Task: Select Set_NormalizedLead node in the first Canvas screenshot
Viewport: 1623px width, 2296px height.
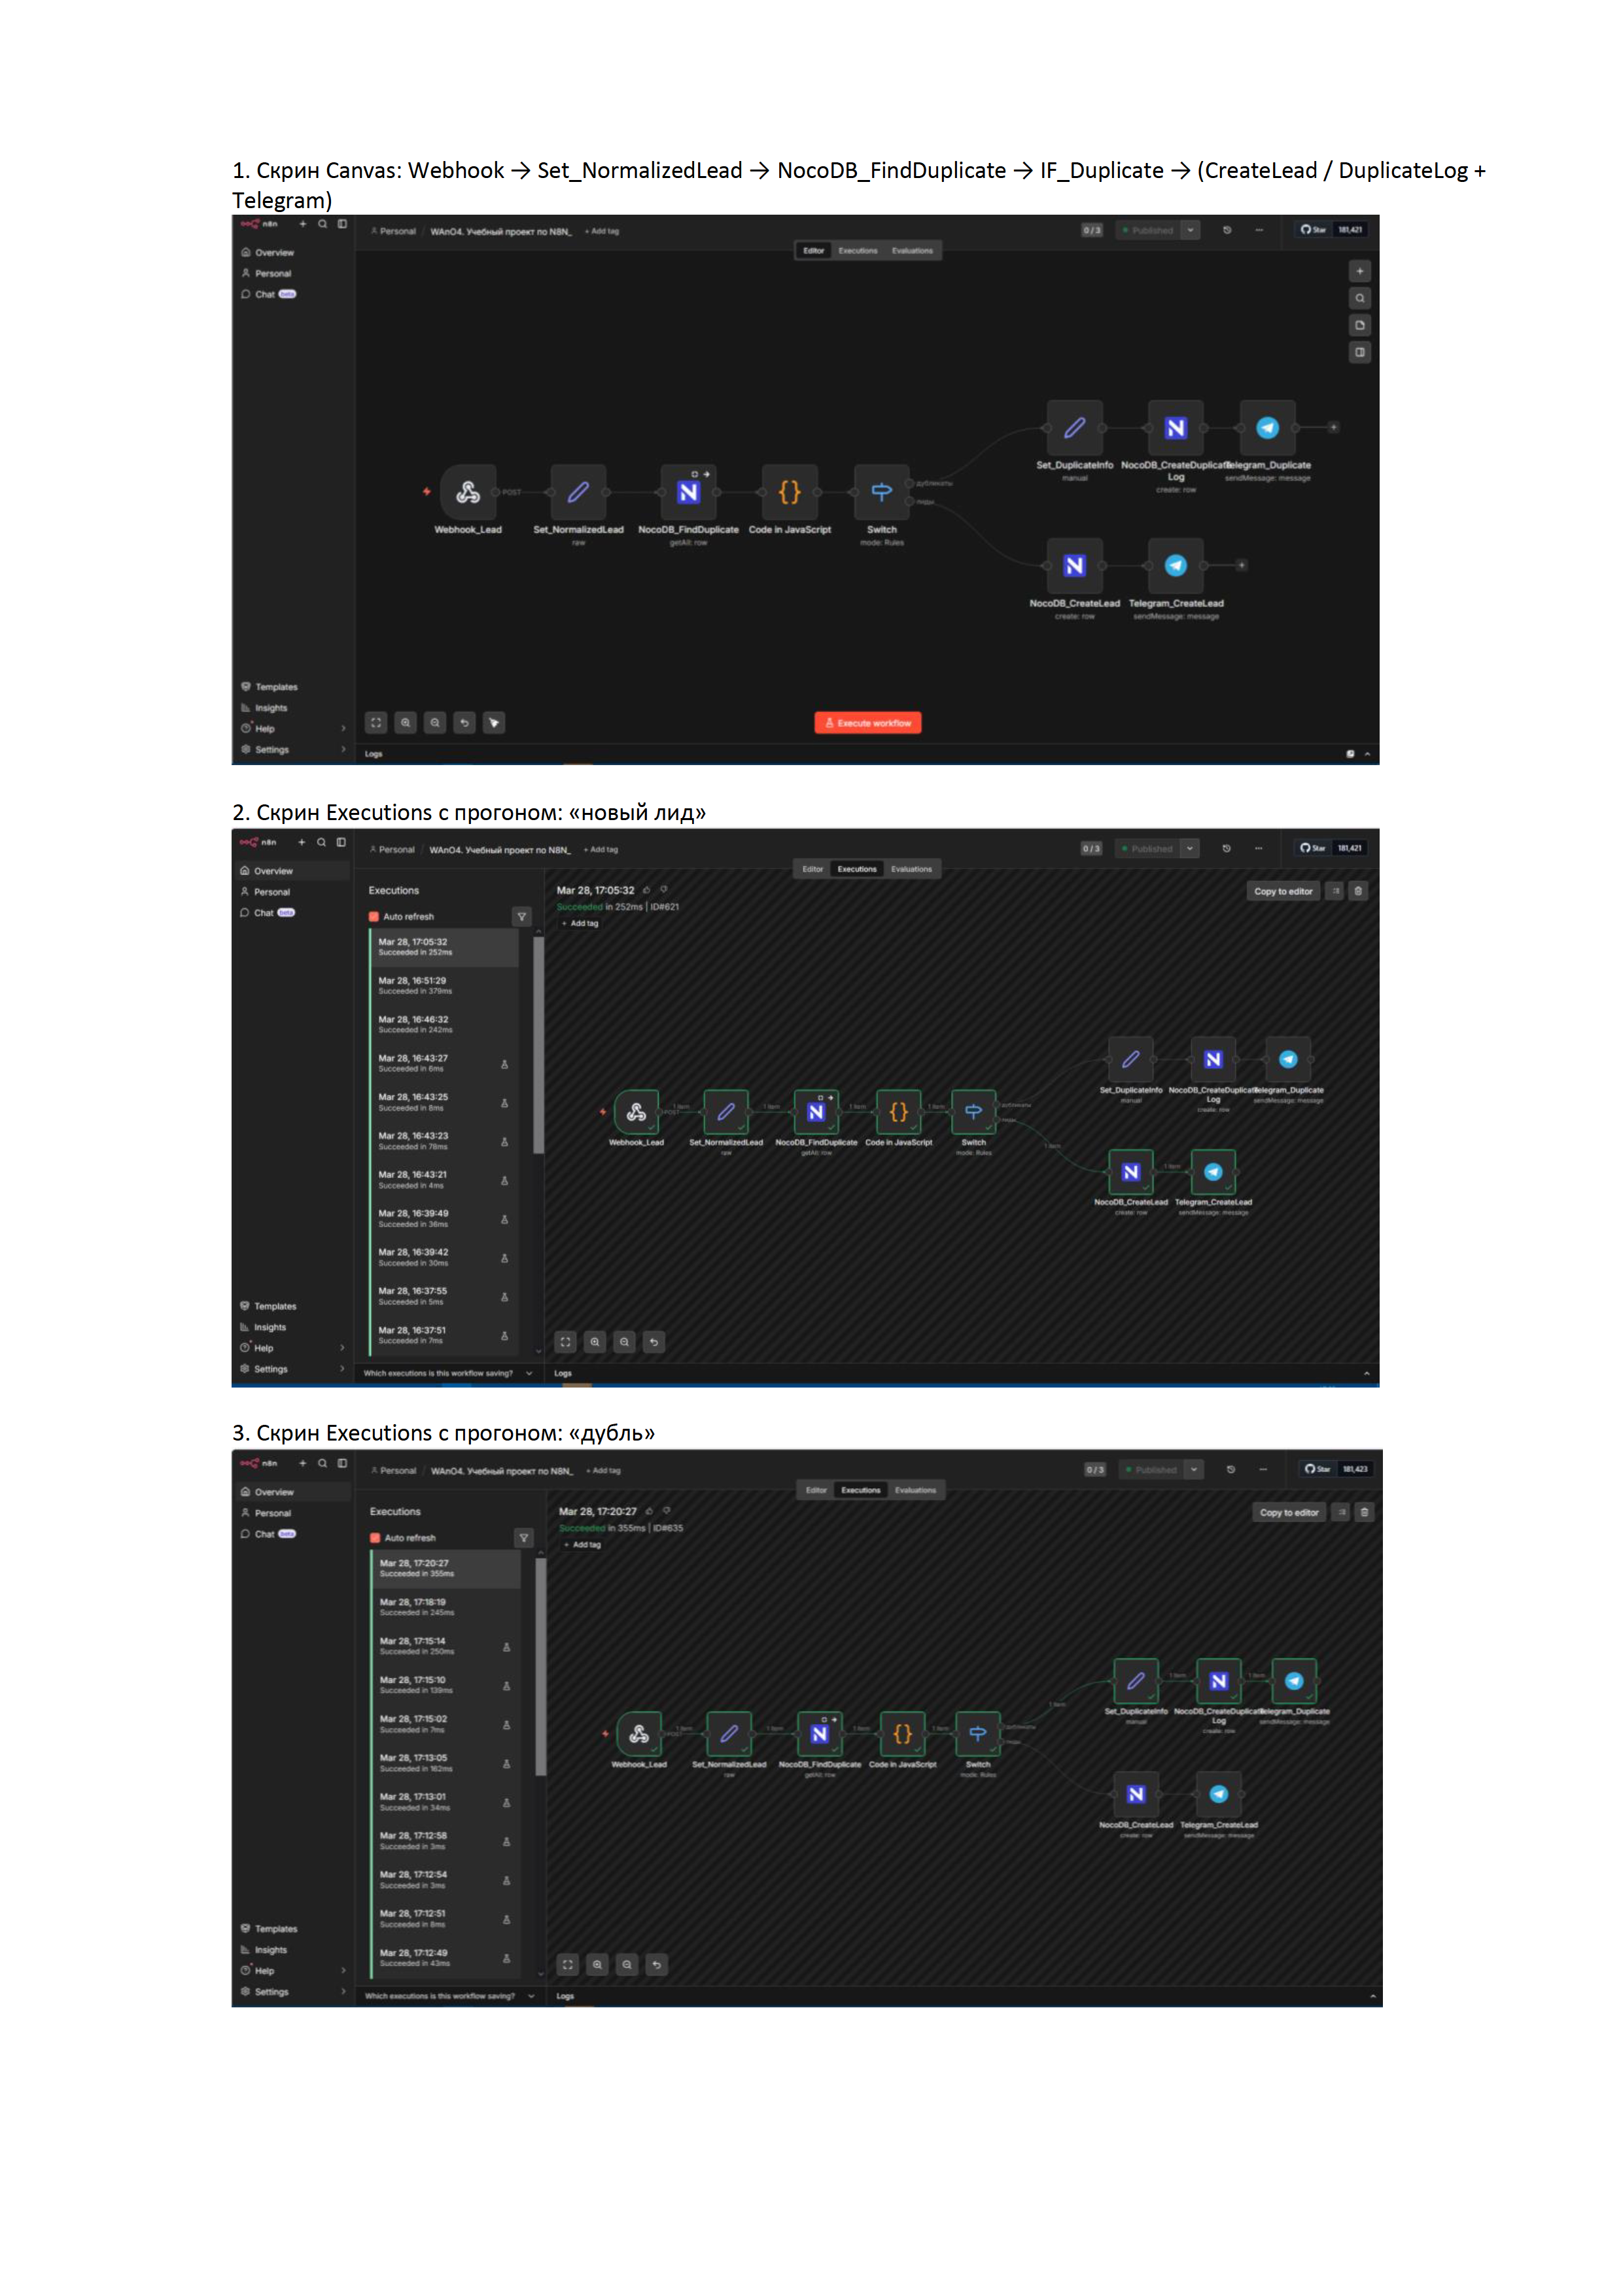Action: pos(578,492)
